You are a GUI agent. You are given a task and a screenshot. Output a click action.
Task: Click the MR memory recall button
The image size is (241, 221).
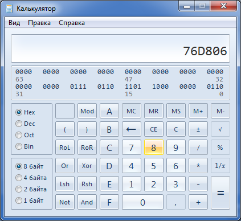154,111
